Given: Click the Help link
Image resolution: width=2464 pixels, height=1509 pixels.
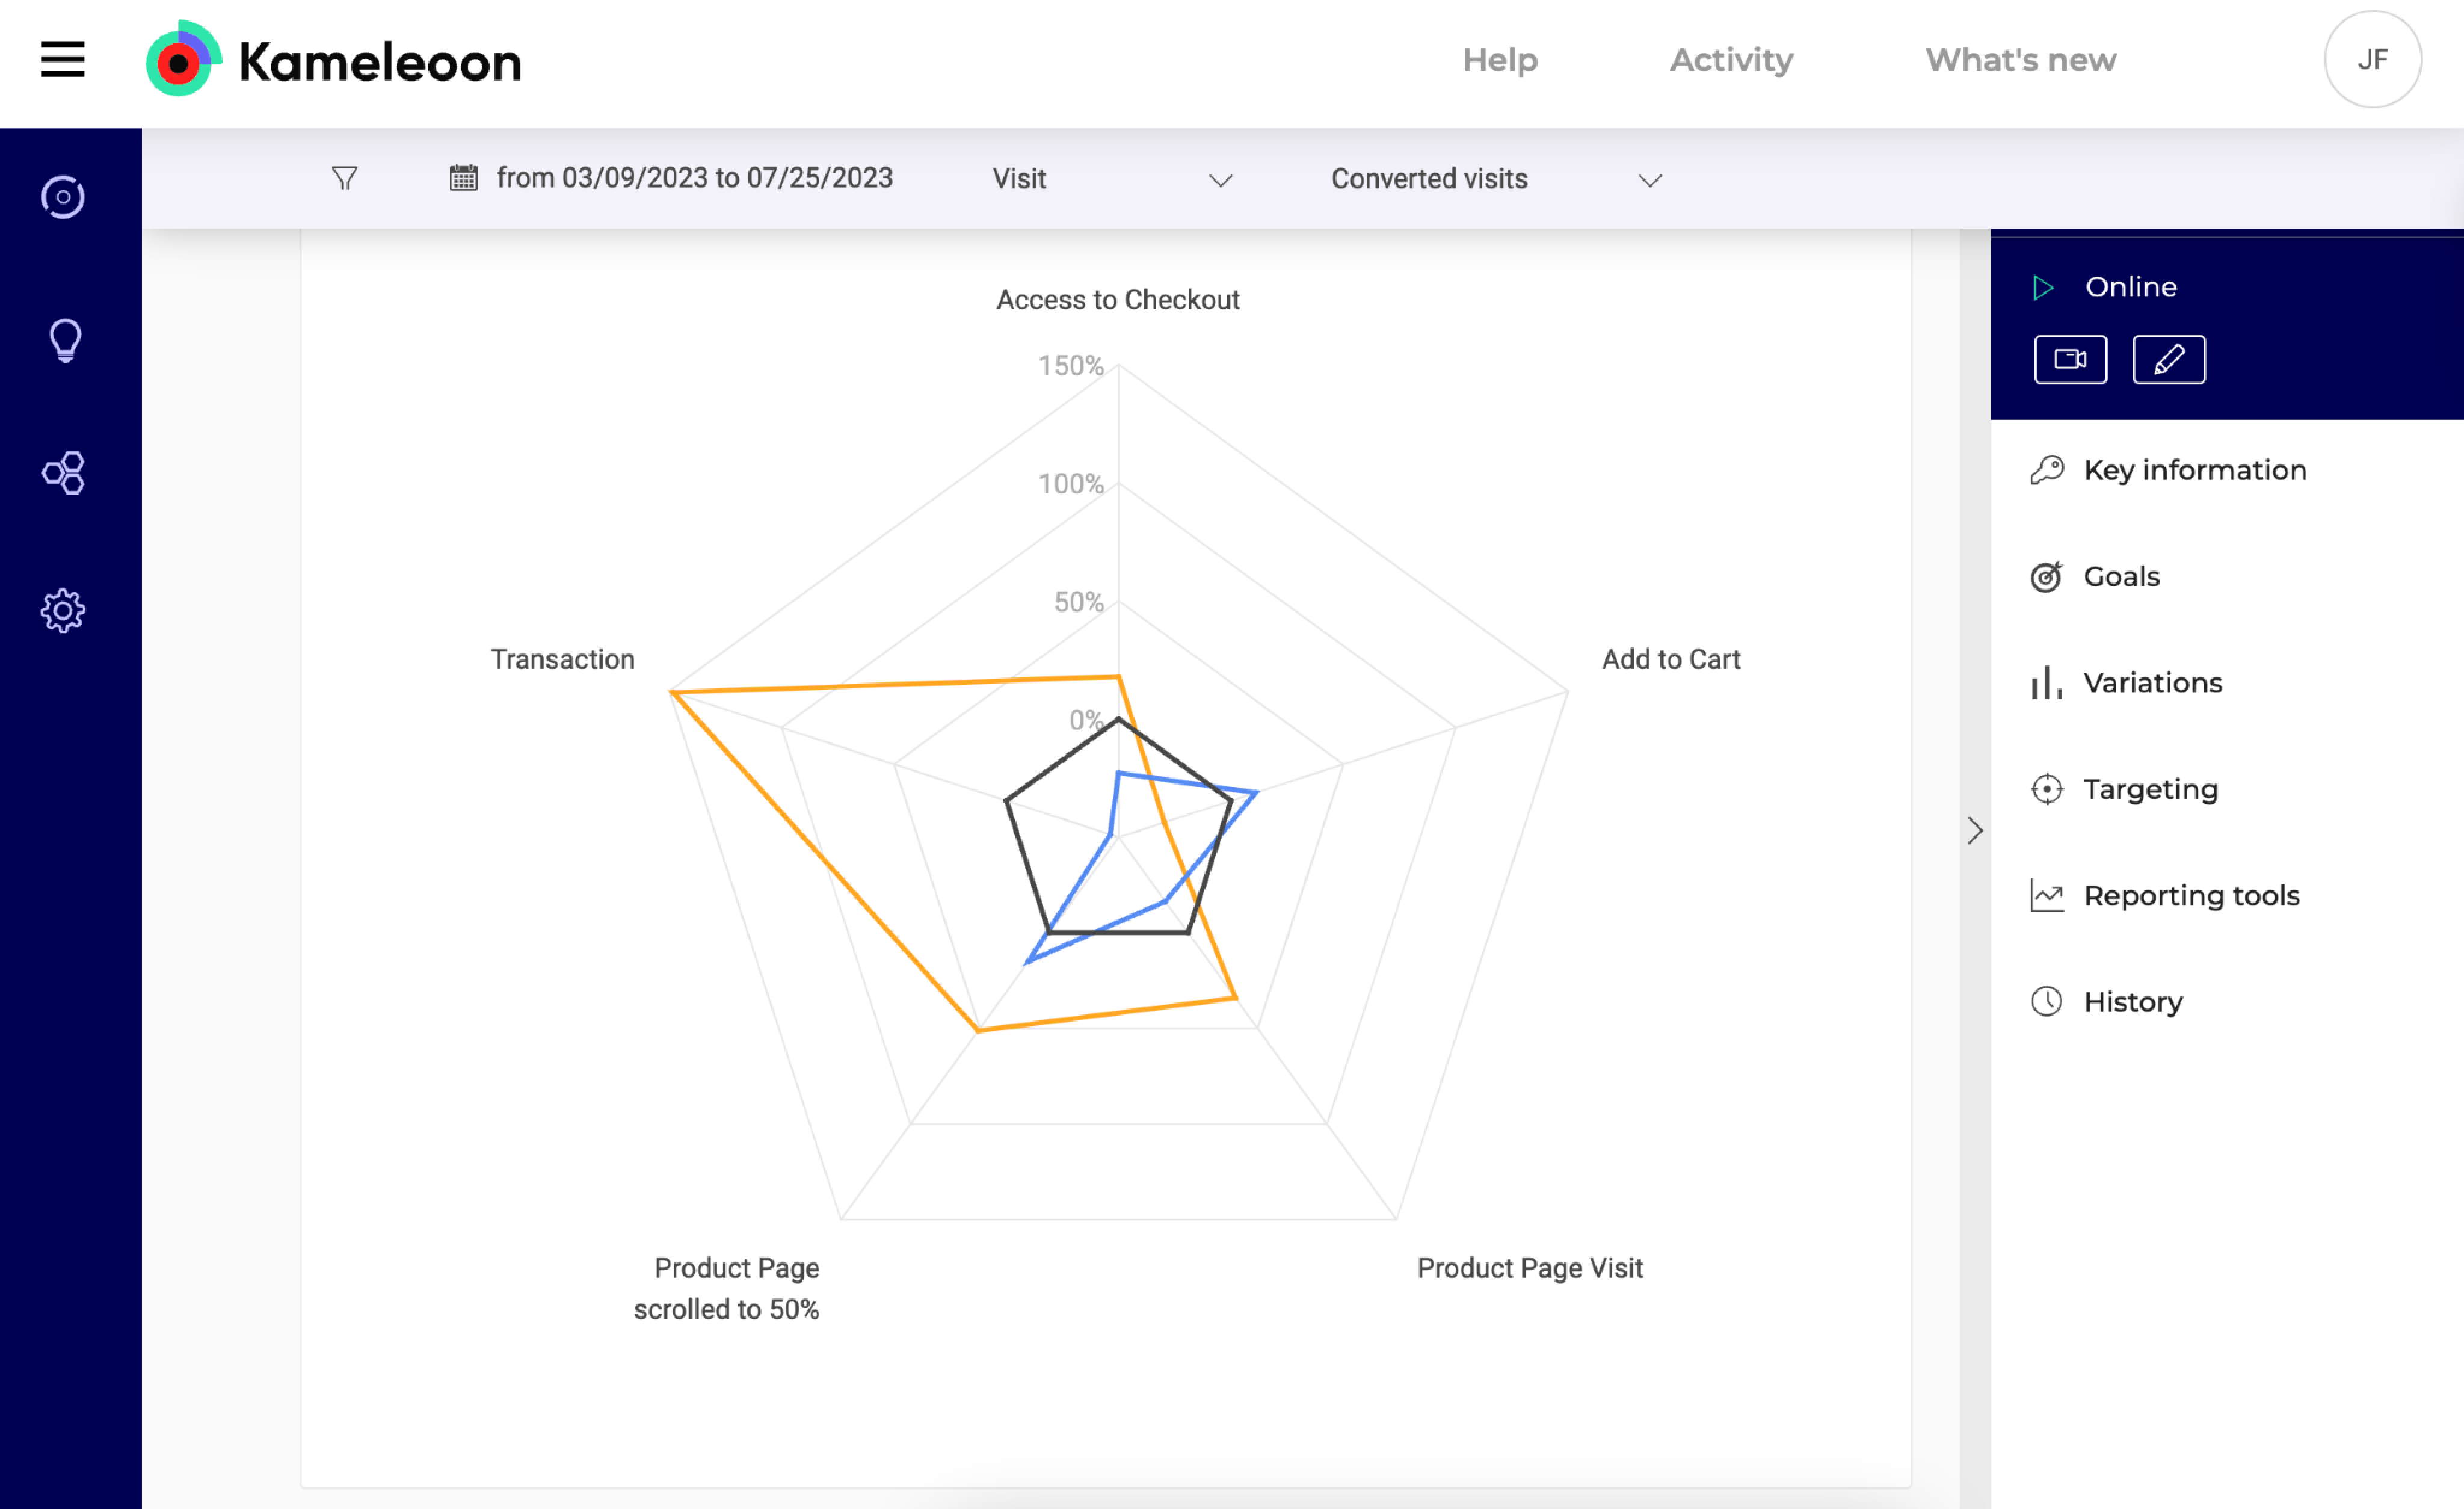Looking at the screenshot, I should (x=1500, y=60).
